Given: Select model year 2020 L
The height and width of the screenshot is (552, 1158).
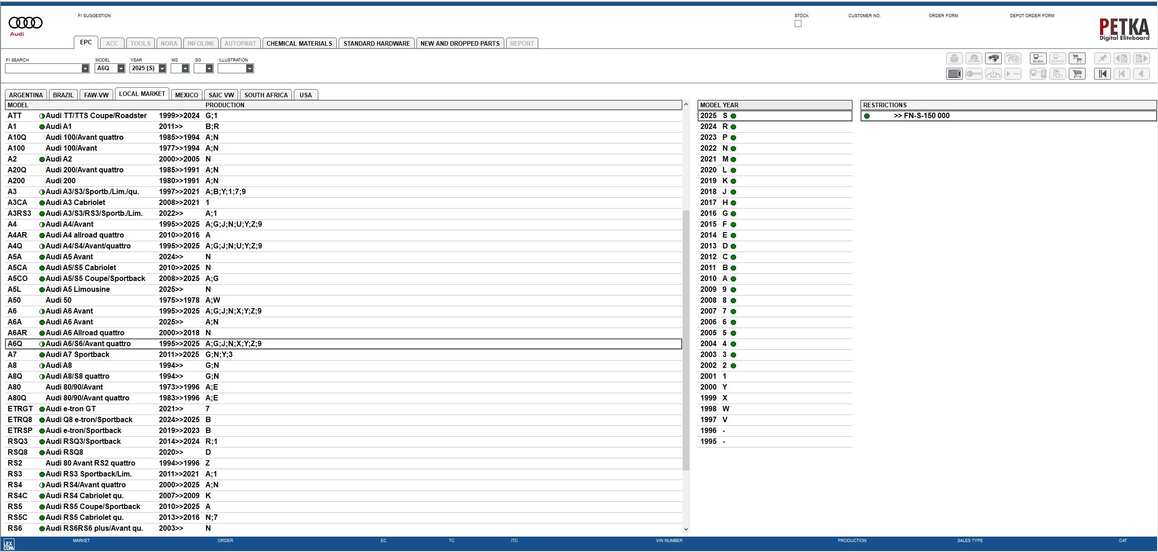Looking at the screenshot, I should (x=775, y=170).
